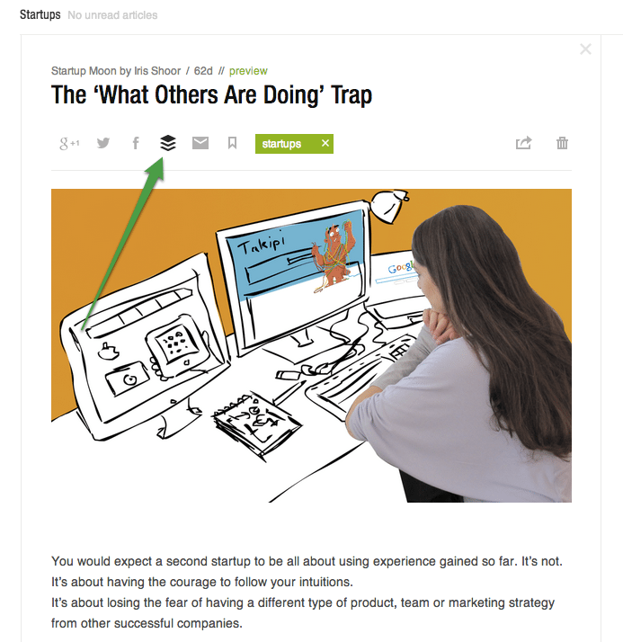Delete article using the trash icon
The width and height of the screenshot is (623, 642).
click(x=562, y=143)
